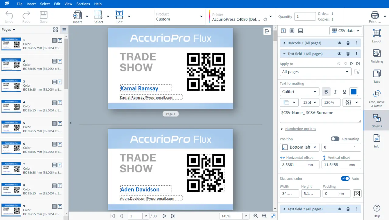Toggle bold text formatting
389x220 pixels.
(326, 92)
